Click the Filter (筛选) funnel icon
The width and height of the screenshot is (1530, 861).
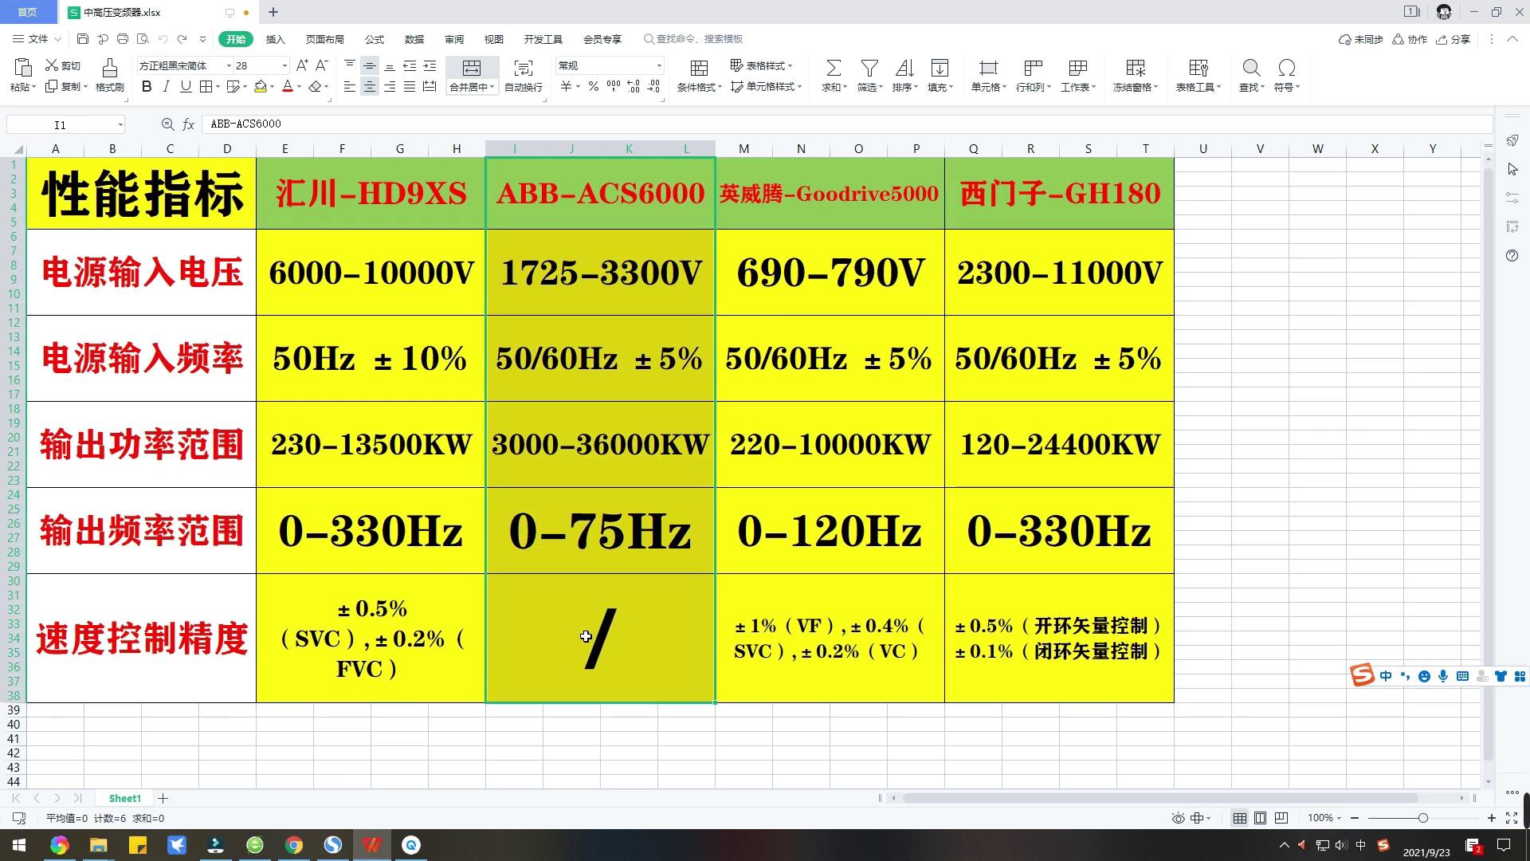869,68
